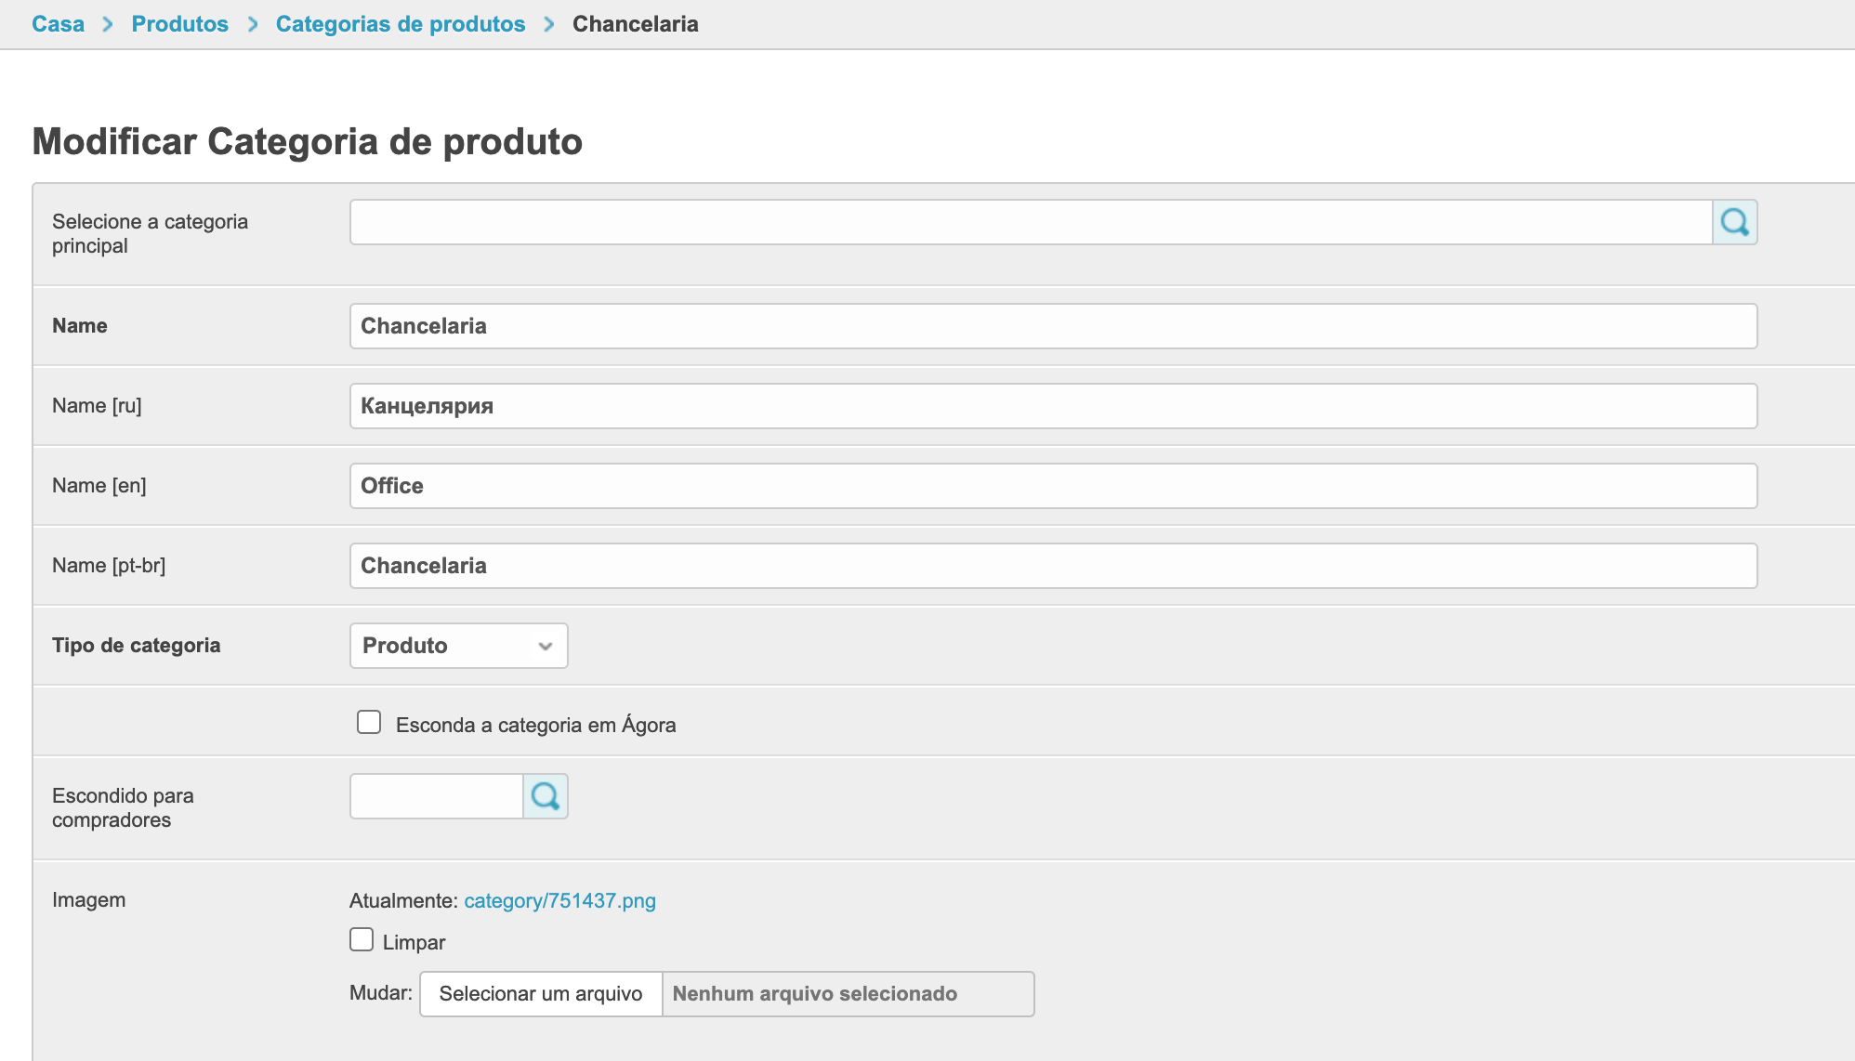Go to Casa breadcrumb link

(x=58, y=24)
